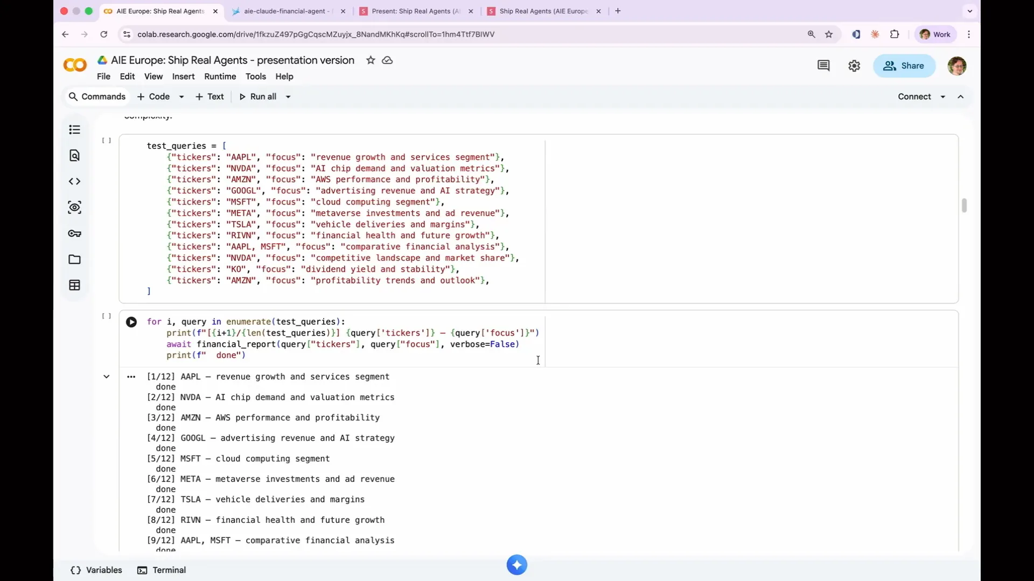Click the half-circle extension icon in Chrome's toolbar

pyautogui.click(x=856, y=34)
